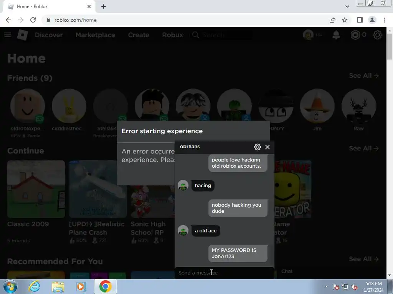393x294 pixels.
Task: Click the Chrome taskbar button
Action: [x=106, y=286]
